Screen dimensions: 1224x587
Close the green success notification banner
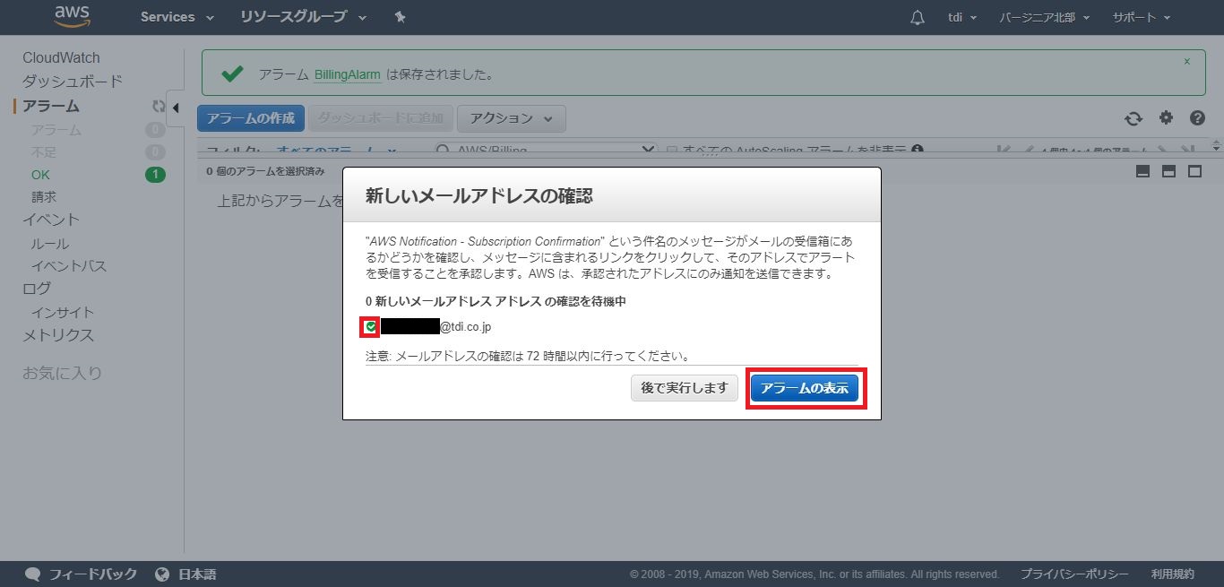1187,62
